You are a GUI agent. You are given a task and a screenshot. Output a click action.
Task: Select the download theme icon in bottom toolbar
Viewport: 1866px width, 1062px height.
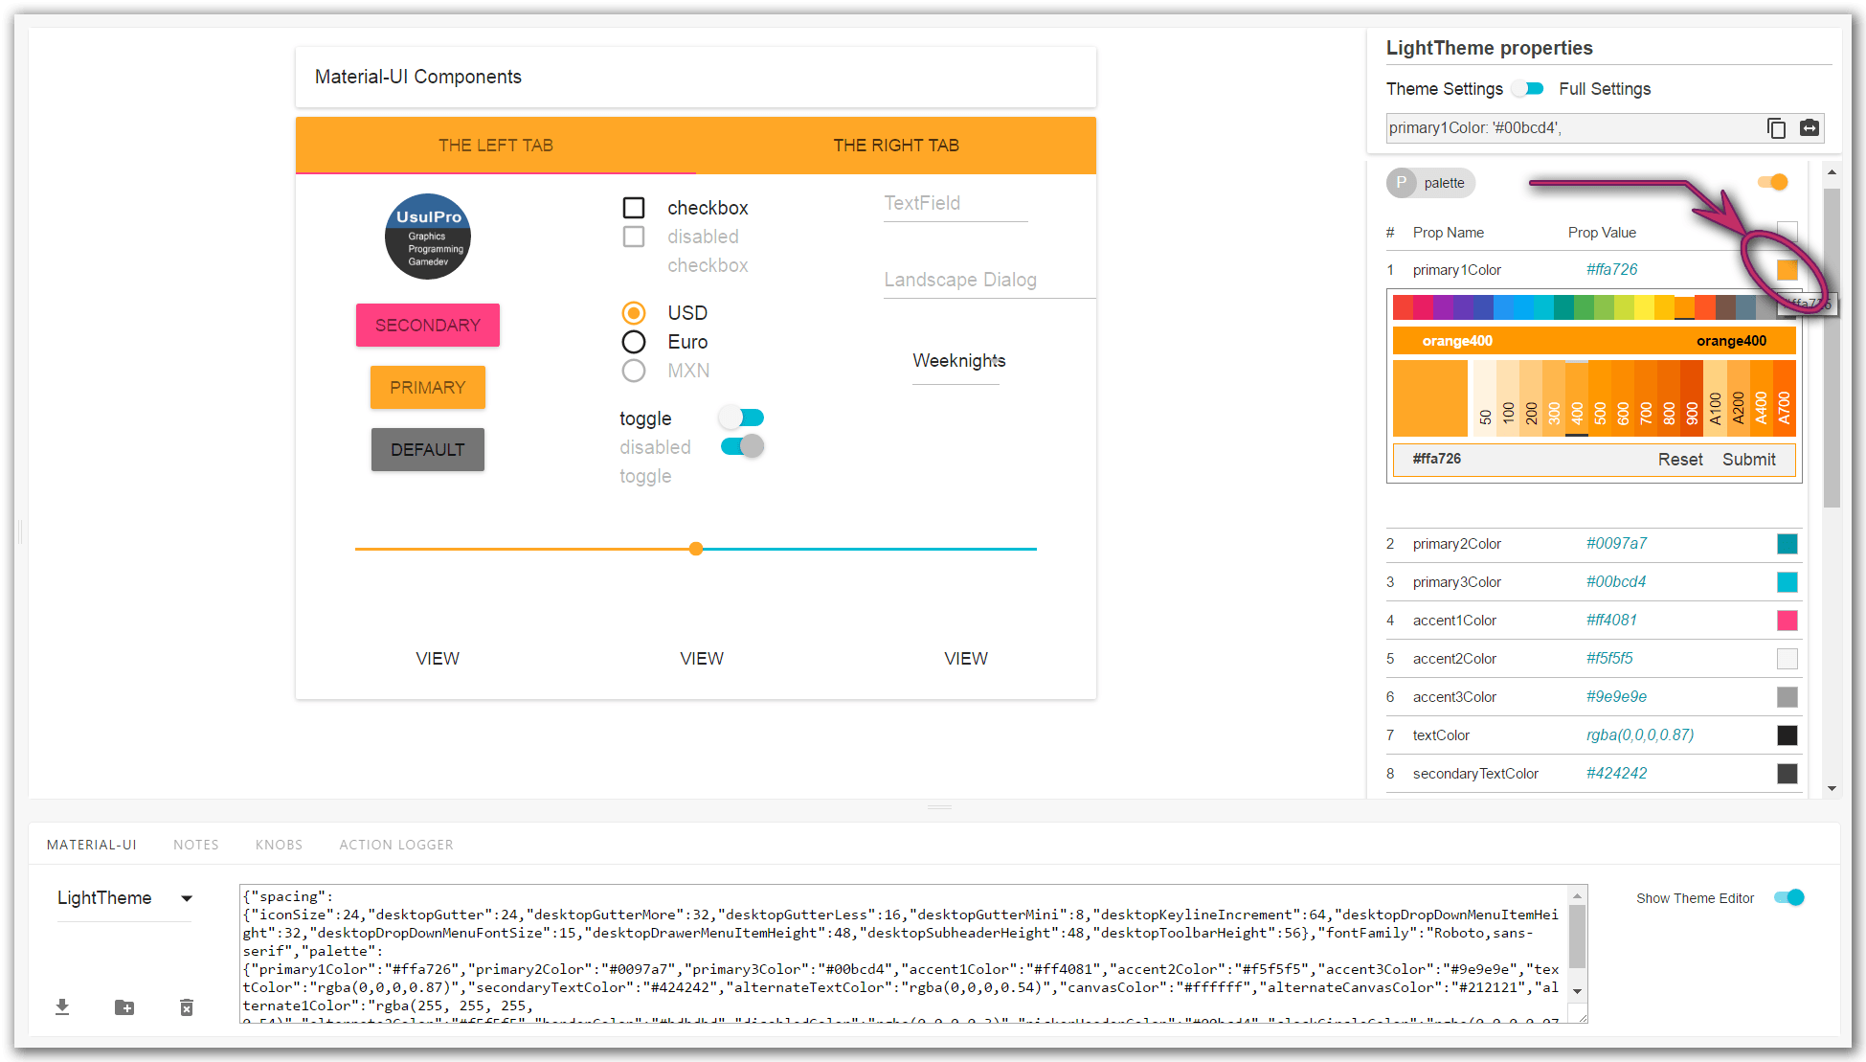point(61,1006)
